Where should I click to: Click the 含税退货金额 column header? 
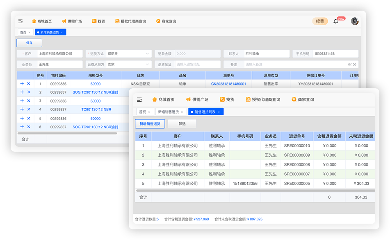coord(329,136)
